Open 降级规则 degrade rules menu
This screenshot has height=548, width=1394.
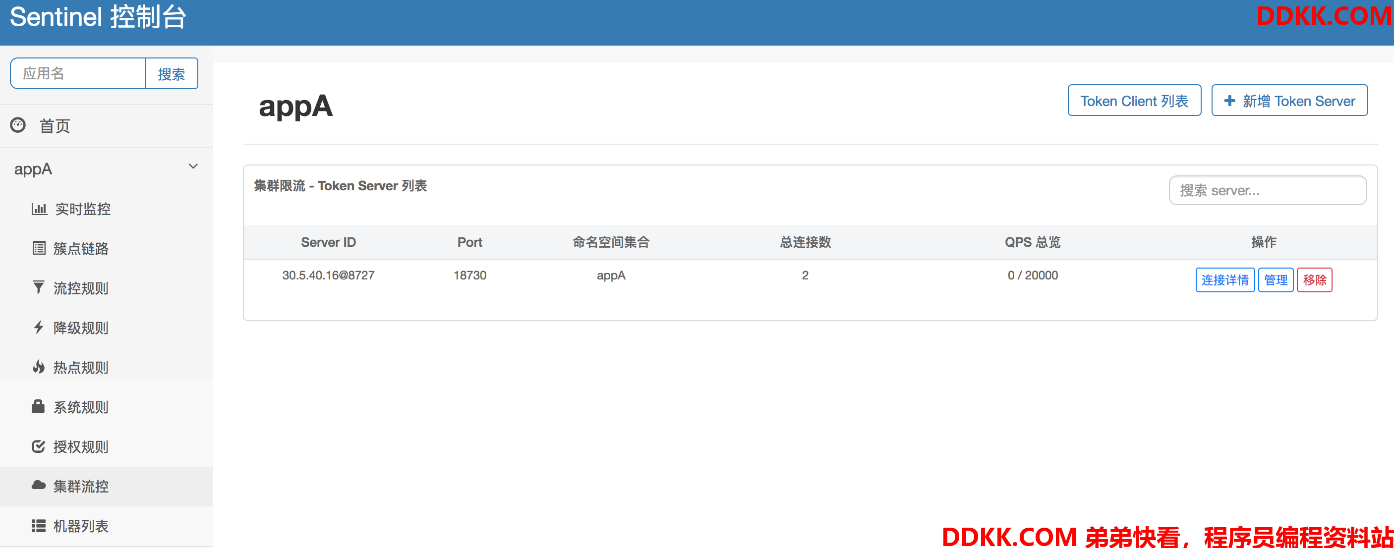pos(107,328)
